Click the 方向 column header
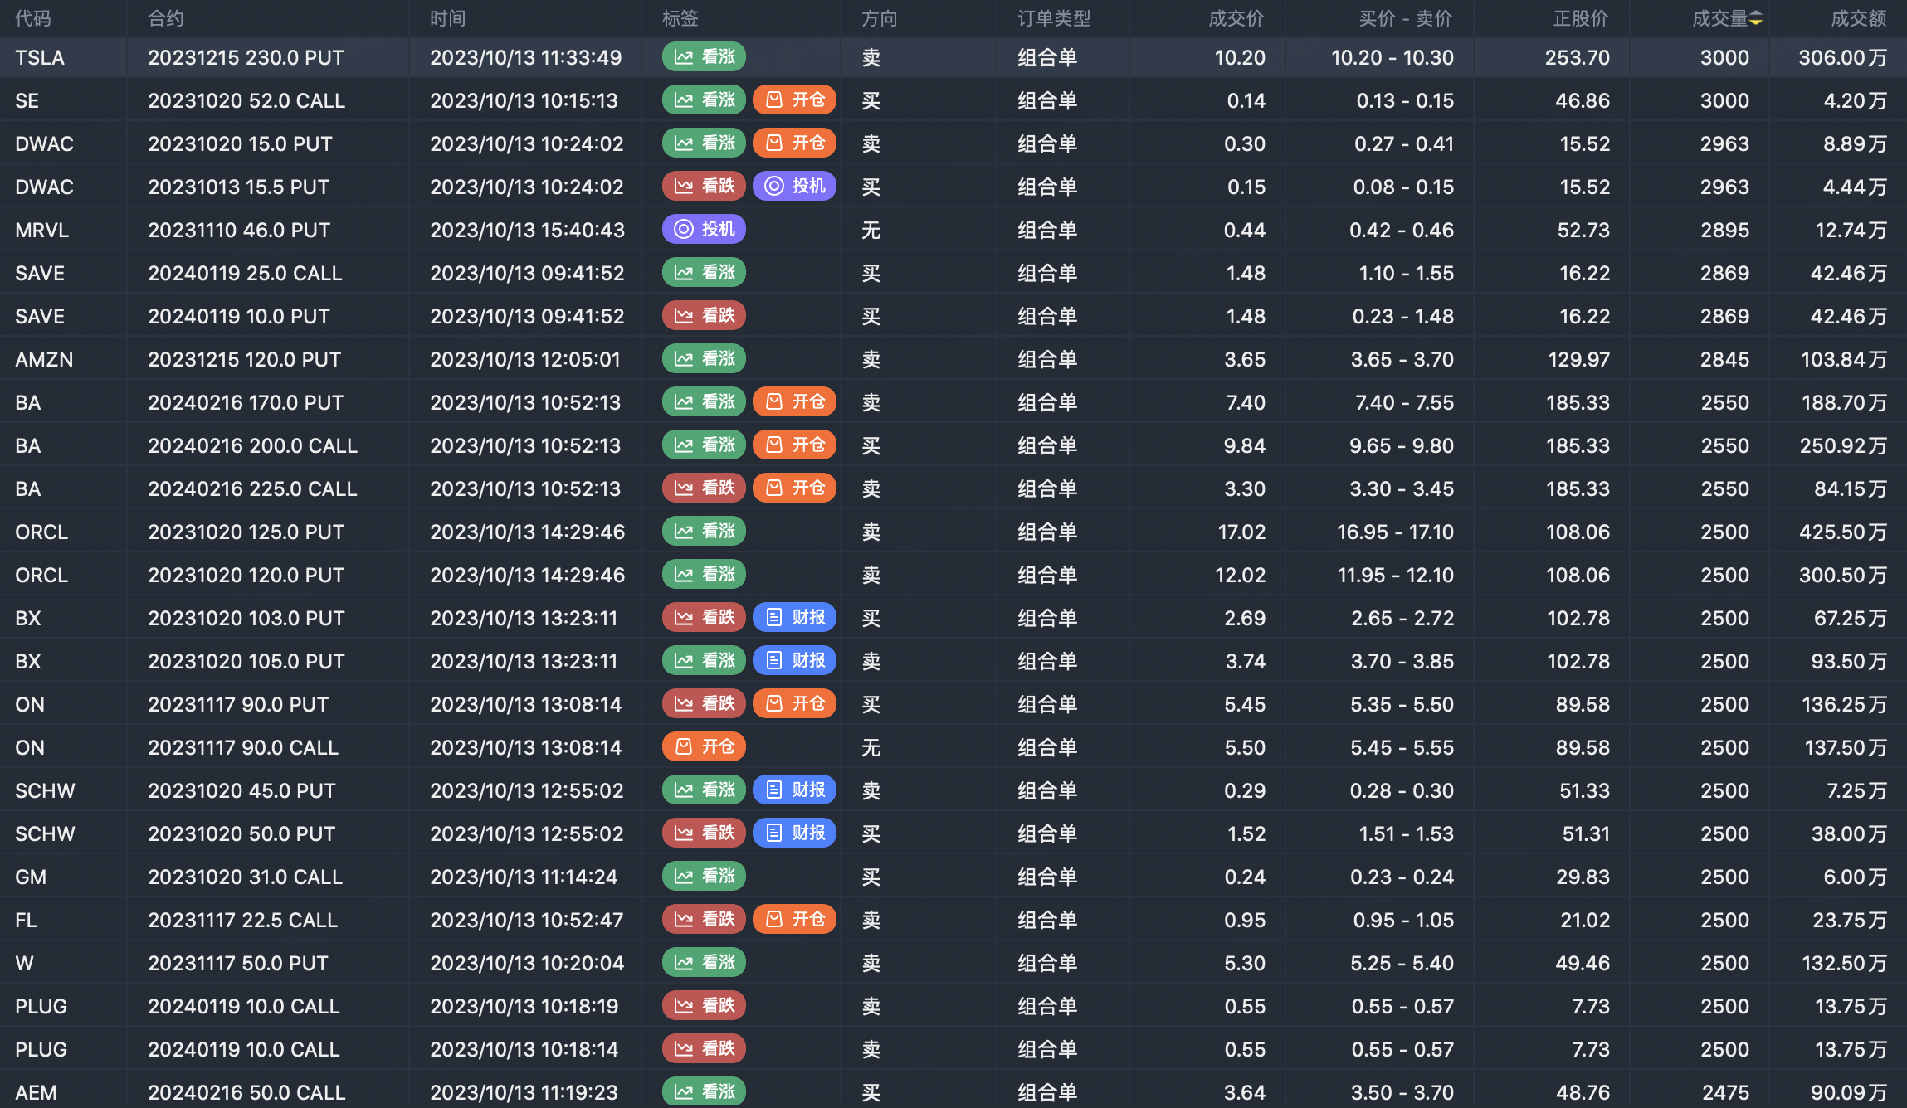Viewport: 1907px width, 1108px height. pyautogui.click(x=880, y=19)
